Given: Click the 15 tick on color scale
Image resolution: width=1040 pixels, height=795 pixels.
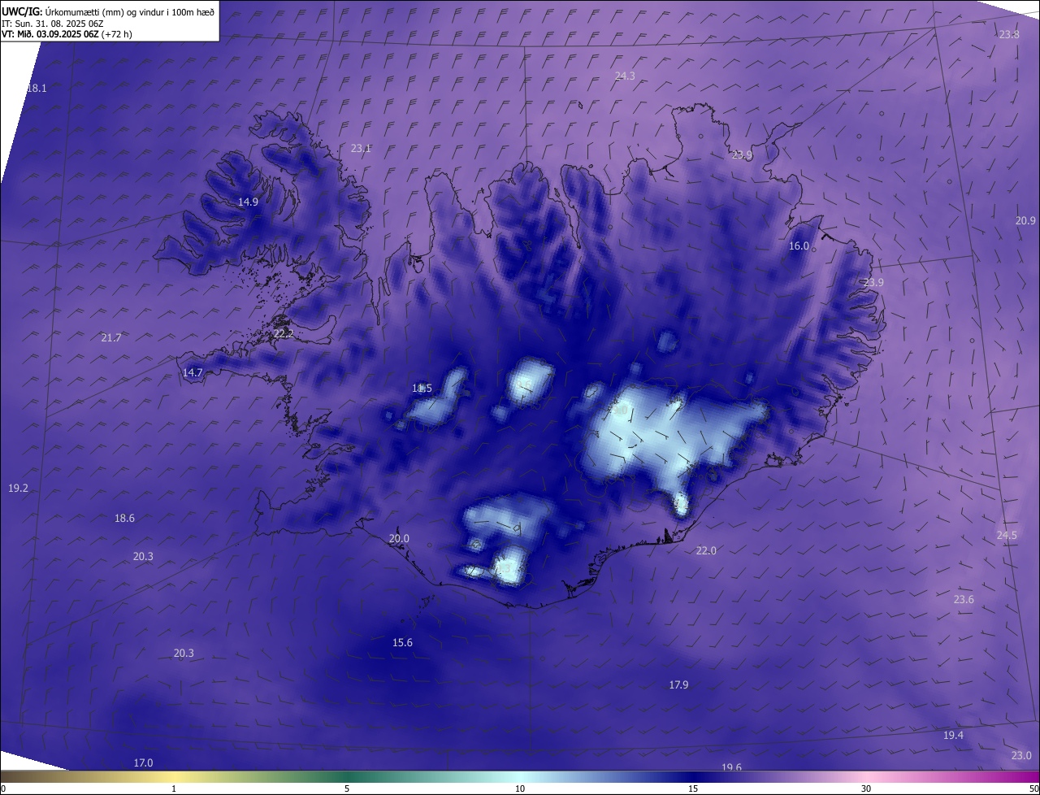Looking at the screenshot, I should (x=693, y=788).
